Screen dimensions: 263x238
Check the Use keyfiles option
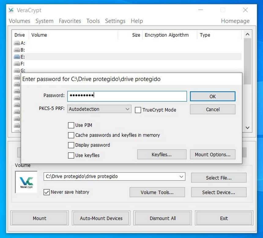[x=71, y=156]
